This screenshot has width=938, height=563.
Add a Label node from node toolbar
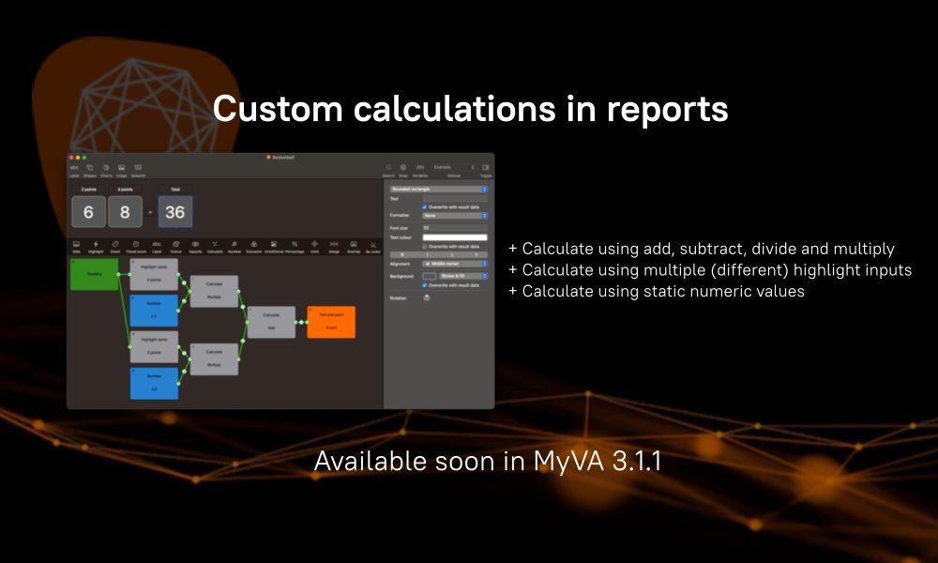click(x=156, y=247)
